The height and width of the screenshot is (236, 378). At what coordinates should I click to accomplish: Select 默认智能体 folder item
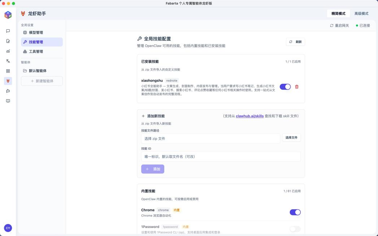38,71
